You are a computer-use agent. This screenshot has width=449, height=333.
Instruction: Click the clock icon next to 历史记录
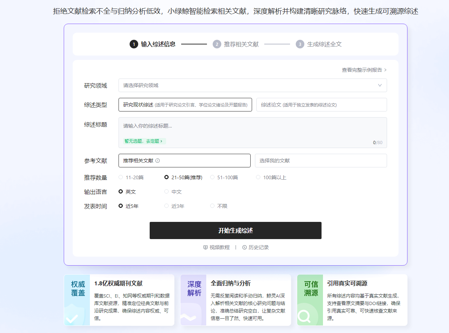click(245, 247)
